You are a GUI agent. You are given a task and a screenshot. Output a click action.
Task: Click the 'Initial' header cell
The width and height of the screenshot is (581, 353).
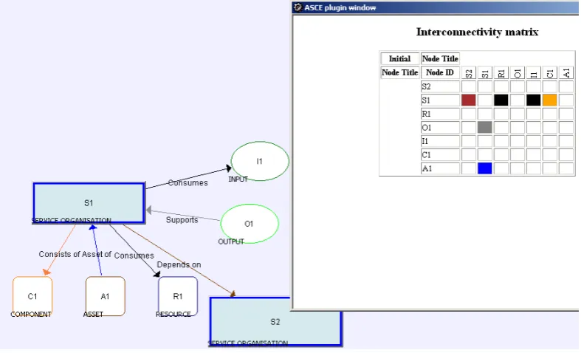coord(400,58)
